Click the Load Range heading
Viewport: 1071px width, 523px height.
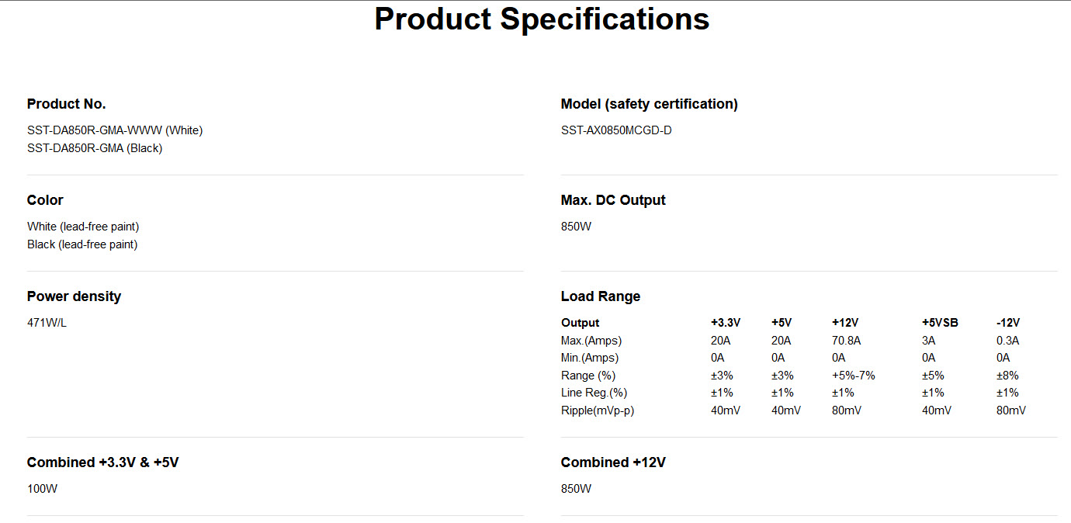pos(601,296)
